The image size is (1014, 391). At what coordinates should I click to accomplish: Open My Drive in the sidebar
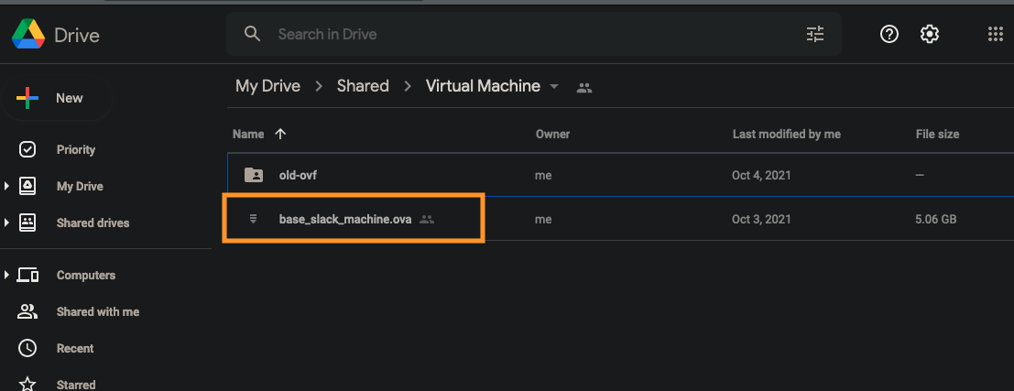click(x=80, y=186)
